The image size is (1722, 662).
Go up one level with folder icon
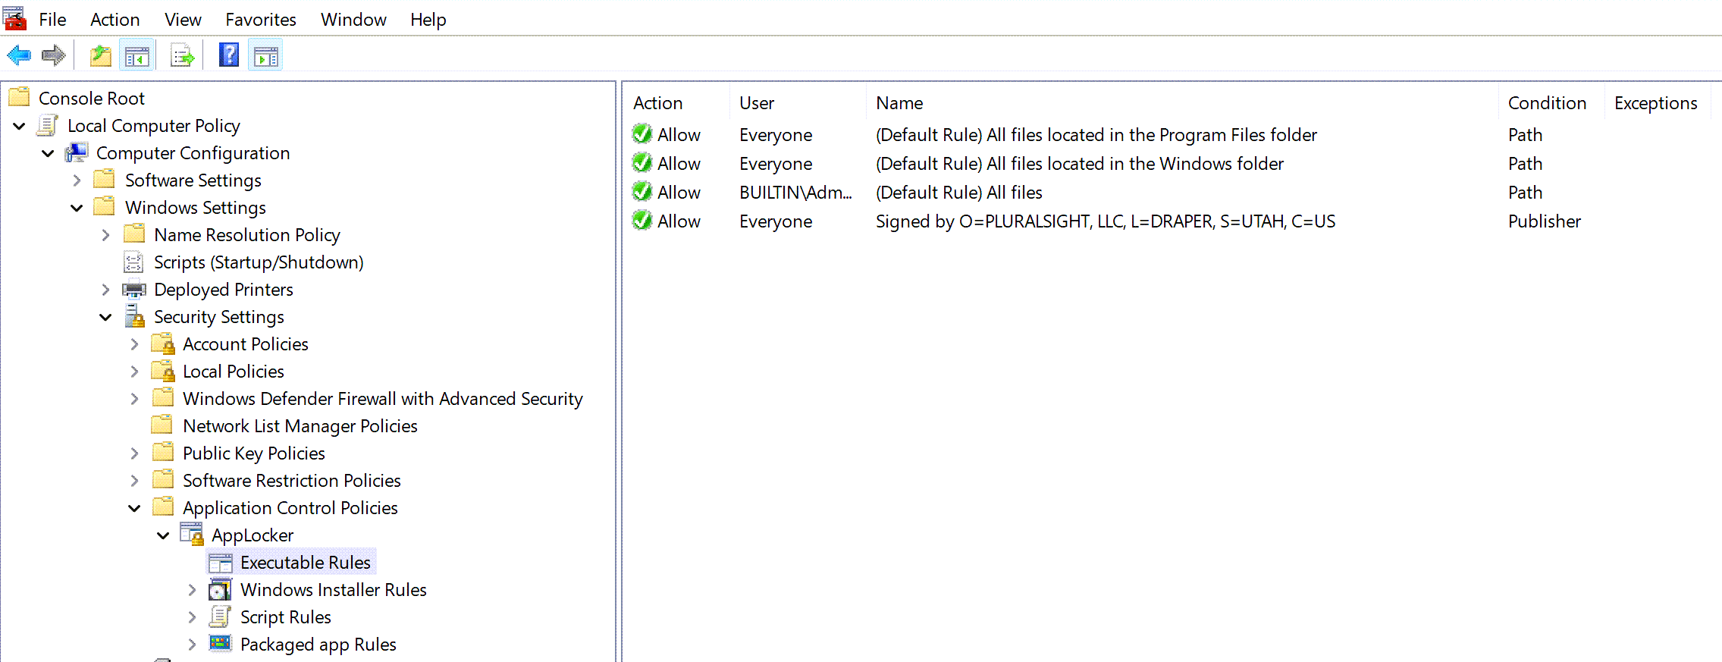[101, 55]
